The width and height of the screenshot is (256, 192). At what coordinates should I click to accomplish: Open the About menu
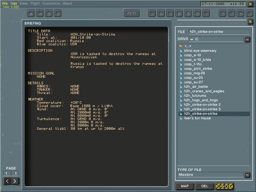tap(68, 3)
